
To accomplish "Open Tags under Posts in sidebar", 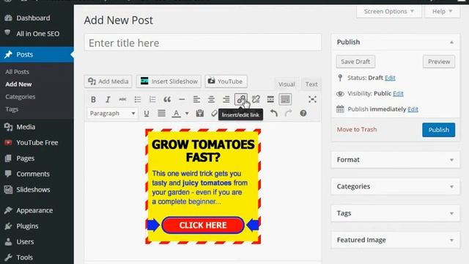I will (12, 109).
